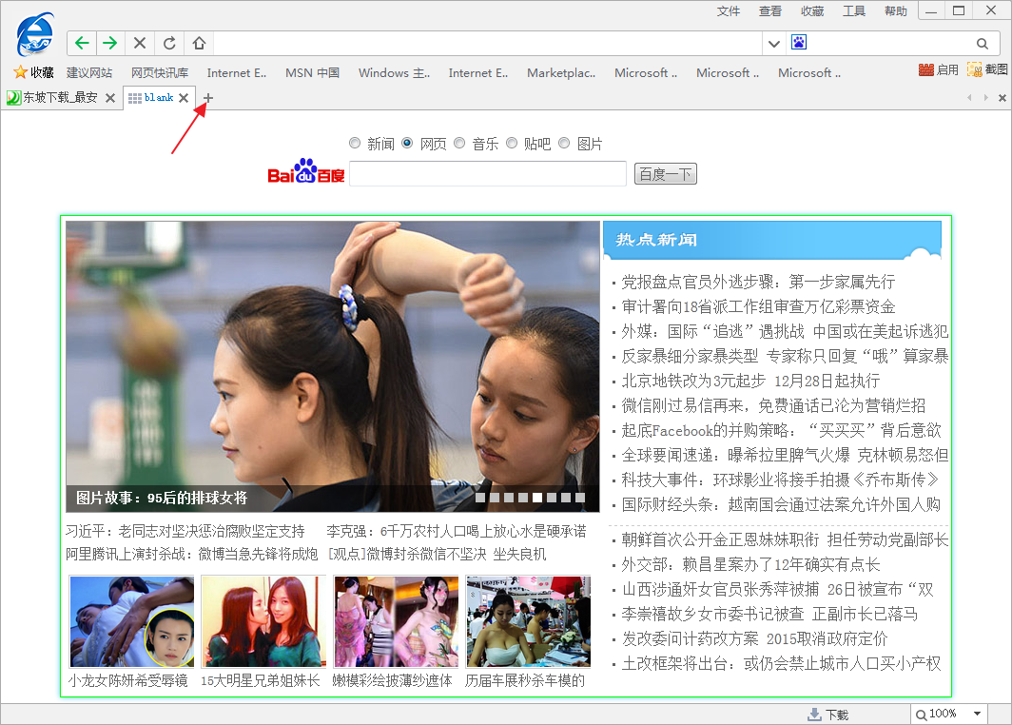Close the blank tab
Image resolution: width=1012 pixels, height=725 pixels.
pos(184,97)
